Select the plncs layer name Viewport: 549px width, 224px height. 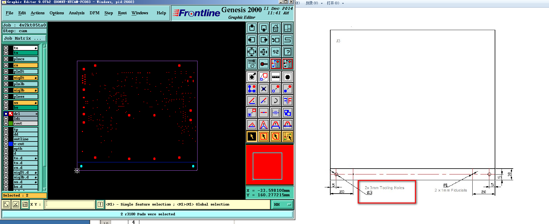click(x=26, y=59)
